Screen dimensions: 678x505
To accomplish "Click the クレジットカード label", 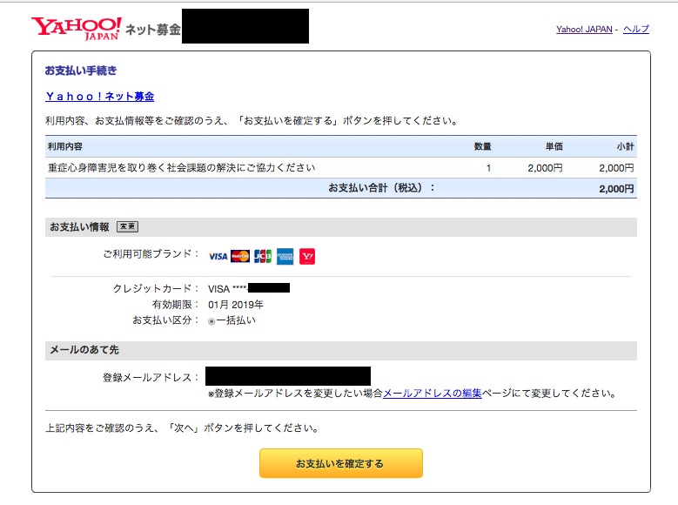I will coord(155,288).
